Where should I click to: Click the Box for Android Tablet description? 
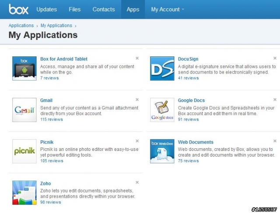pos(87,69)
